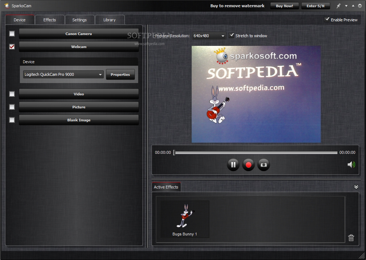Open the Logitech QuickCam device dropdown

[63, 75]
